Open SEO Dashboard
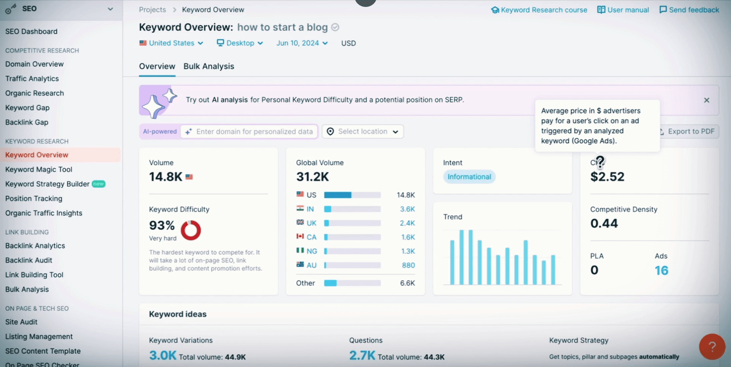731x367 pixels. (31, 31)
